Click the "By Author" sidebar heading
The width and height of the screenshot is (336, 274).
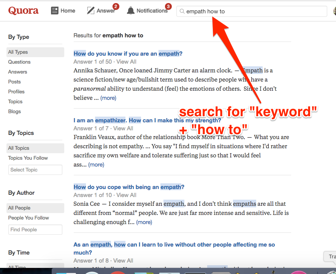tap(21, 193)
